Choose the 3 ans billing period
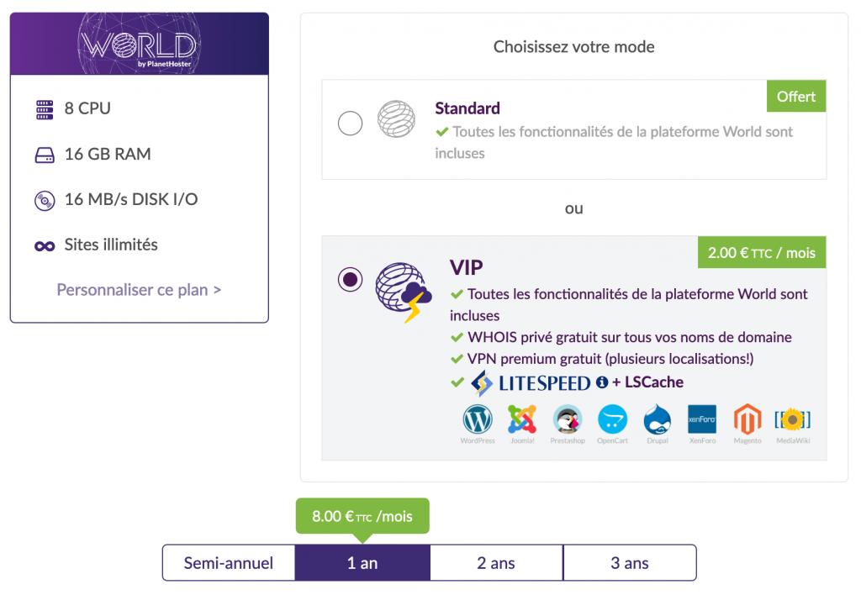861x595 pixels. point(630,562)
